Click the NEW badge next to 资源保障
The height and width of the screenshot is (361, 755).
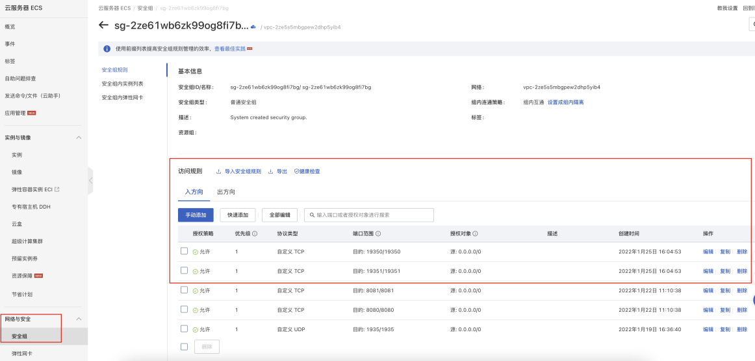point(38,276)
